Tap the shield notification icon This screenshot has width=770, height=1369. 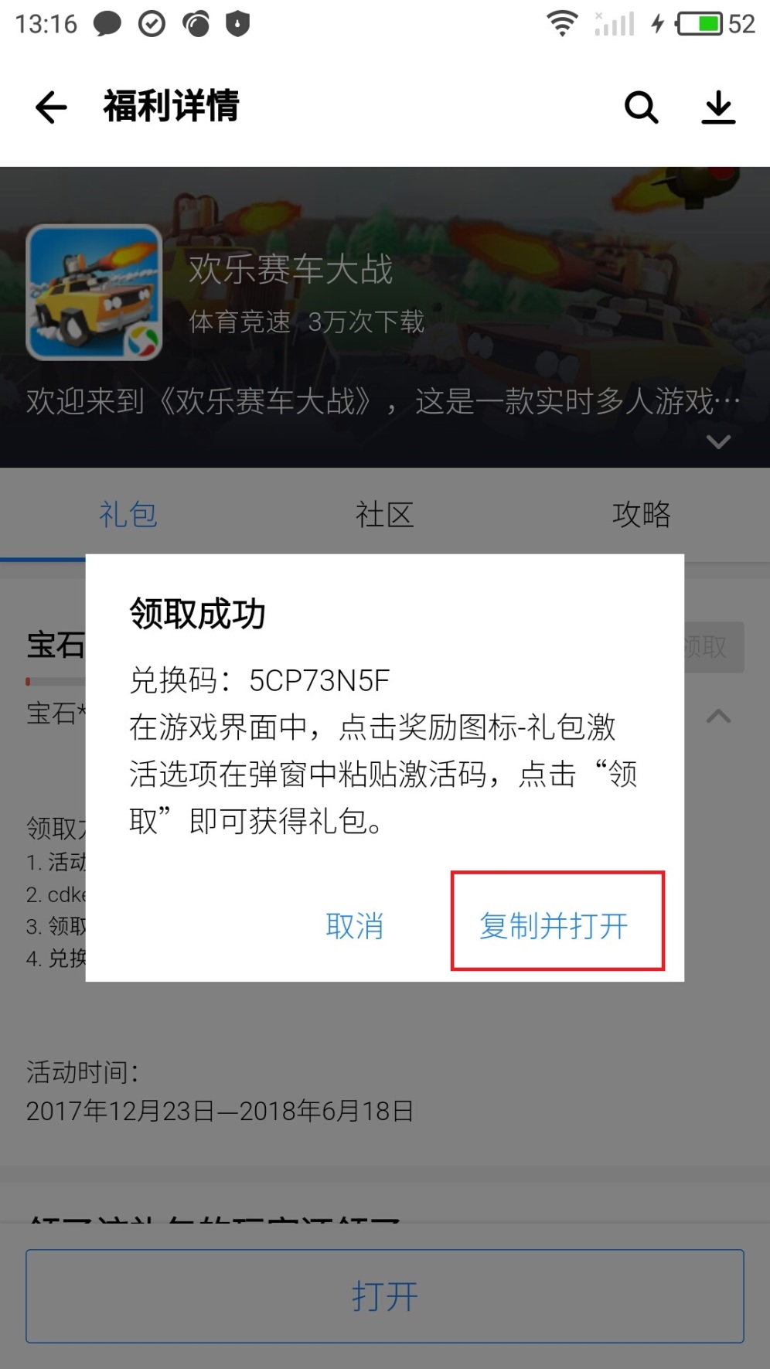237,24
